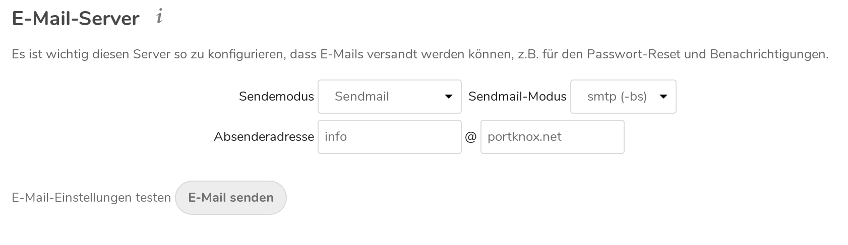Click the Sendemodus label
The width and height of the screenshot is (848, 245).
(x=276, y=97)
